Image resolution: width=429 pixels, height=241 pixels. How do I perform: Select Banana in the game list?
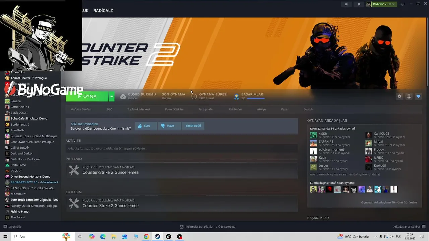coord(16,101)
